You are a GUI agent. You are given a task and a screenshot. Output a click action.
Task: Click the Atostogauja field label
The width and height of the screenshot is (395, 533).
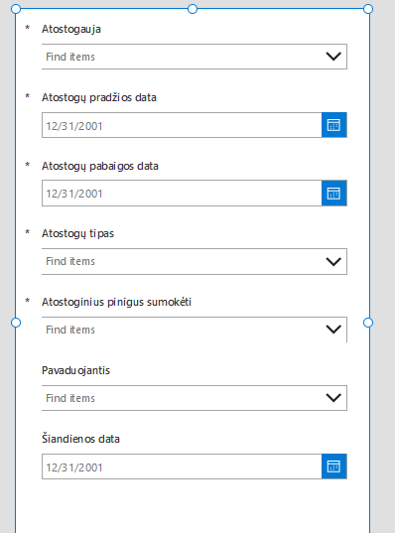tap(71, 30)
